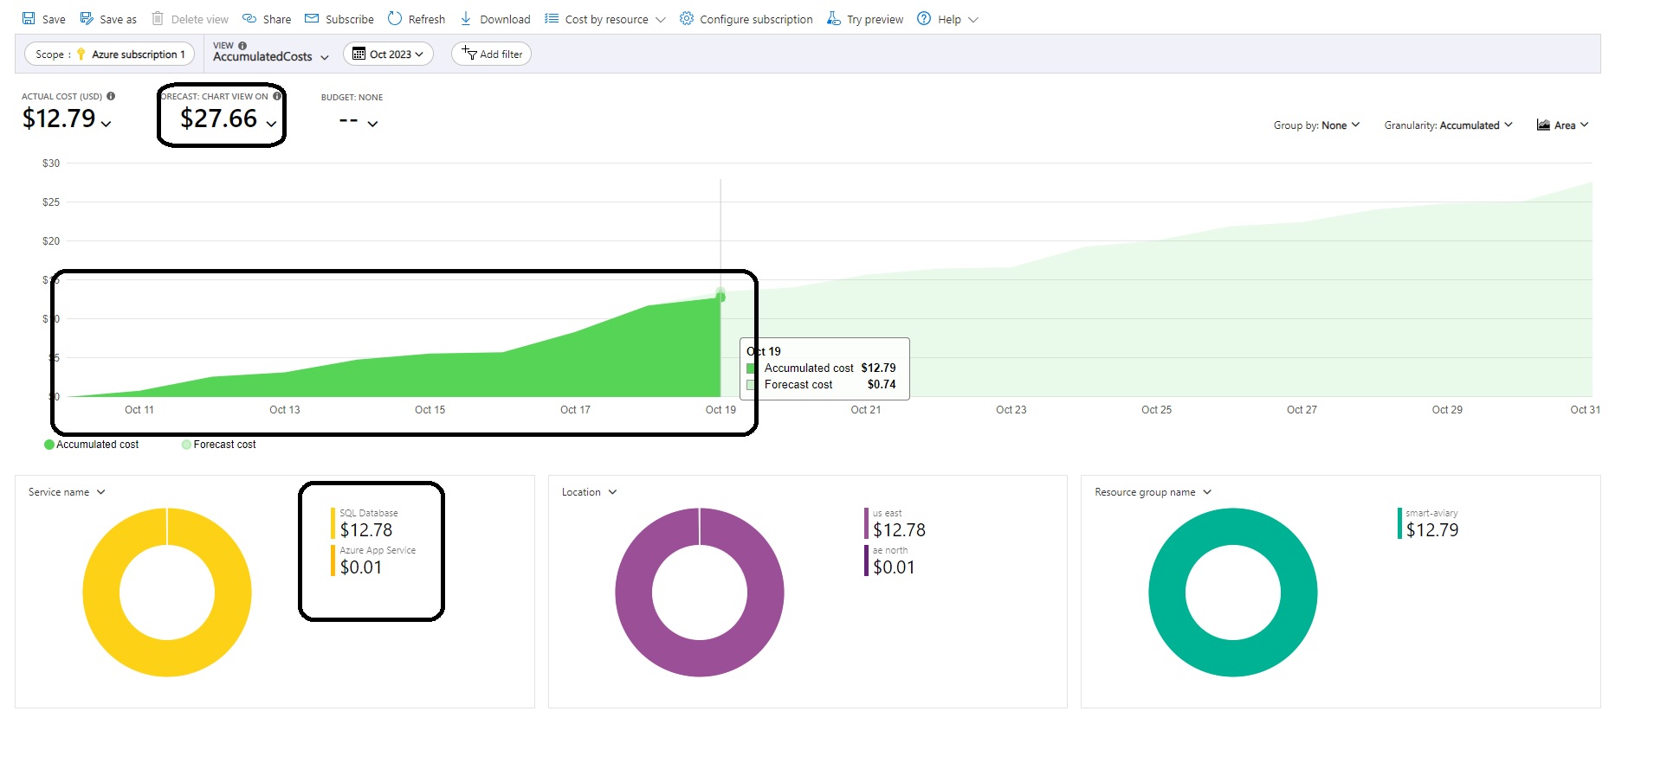Image resolution: width=1654 pixels, height=775 pixels.
Task: Click the info icon beside VIEW label
Action: pyautogui.click(x=242, y=46)
